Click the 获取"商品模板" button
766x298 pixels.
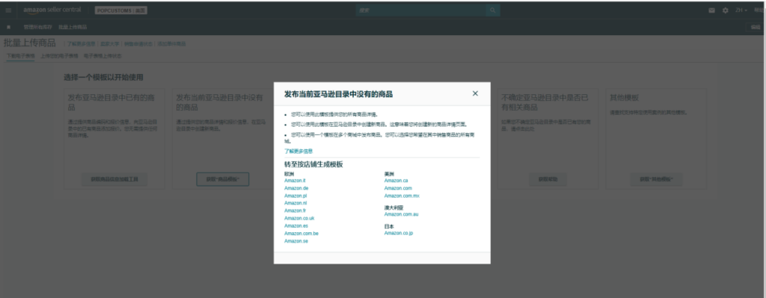pos(223,179)
